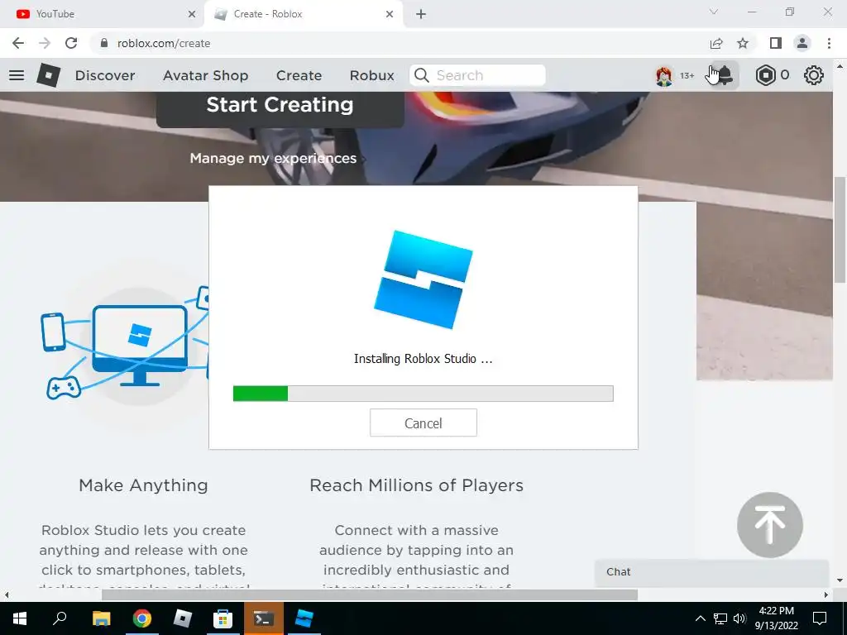Click the Roblox logo home icon
847x635 pixels.
click(x=49, y=75)
